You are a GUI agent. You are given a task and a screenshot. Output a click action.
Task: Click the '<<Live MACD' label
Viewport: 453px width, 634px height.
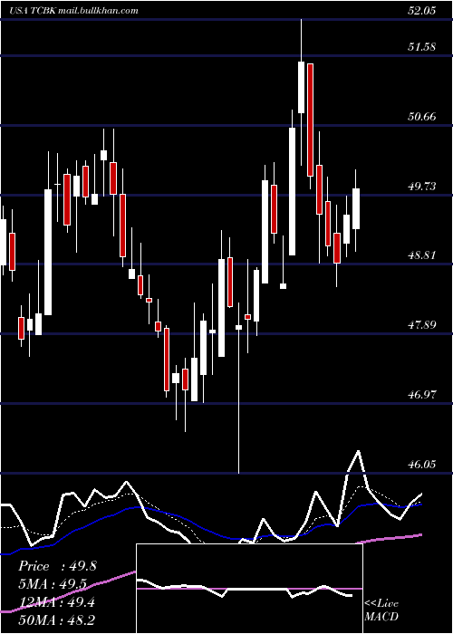click(x=381, y=610)
